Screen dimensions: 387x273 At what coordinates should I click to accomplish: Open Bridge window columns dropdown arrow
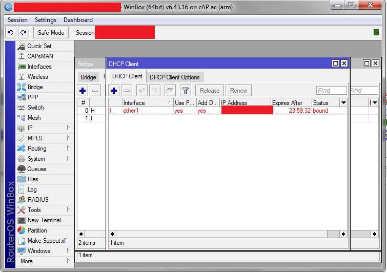(375, 102)
